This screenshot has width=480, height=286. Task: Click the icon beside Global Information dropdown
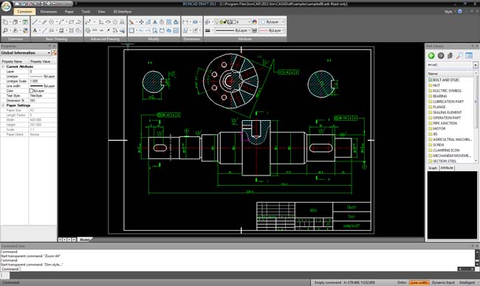(54, 53)
